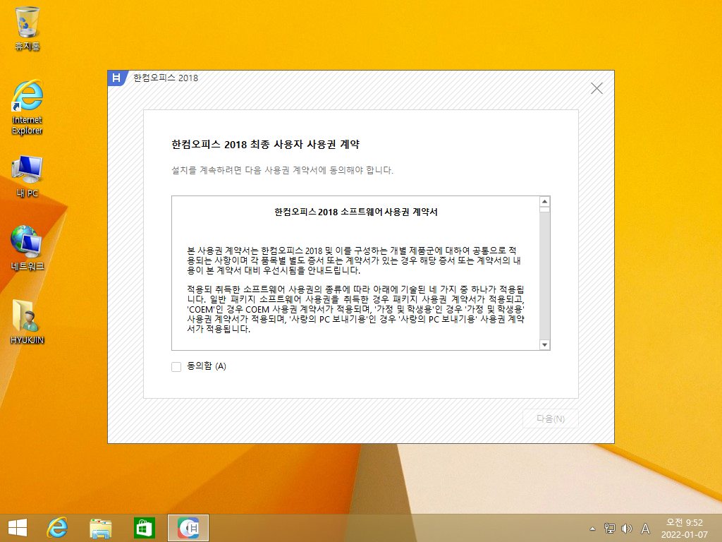
Task: Select the Internet Explorer desktop shortcut
Action: click(27, 107)
